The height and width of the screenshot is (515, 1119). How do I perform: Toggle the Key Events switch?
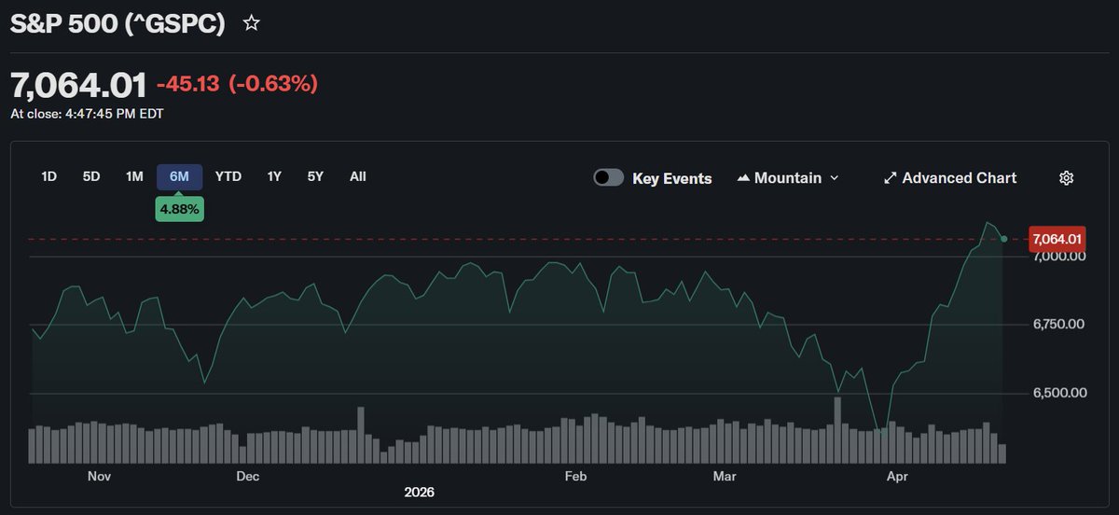(609, 177)
